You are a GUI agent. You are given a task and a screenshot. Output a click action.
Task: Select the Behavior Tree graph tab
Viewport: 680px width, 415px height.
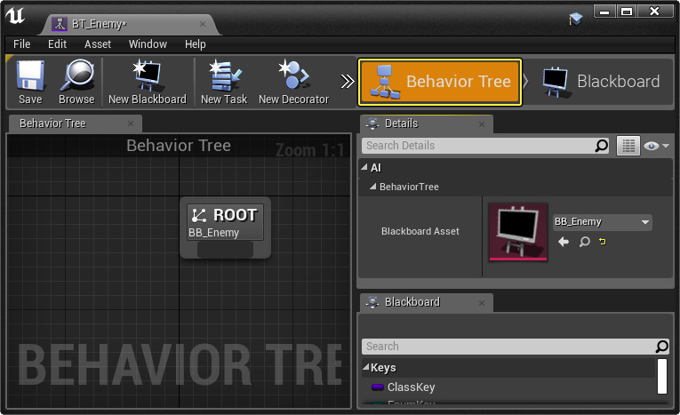(x=76, y=124)
